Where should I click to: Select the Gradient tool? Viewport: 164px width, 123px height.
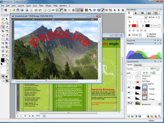tap(7, 43)
